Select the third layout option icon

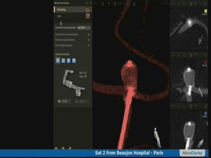[x=68, y=61]
